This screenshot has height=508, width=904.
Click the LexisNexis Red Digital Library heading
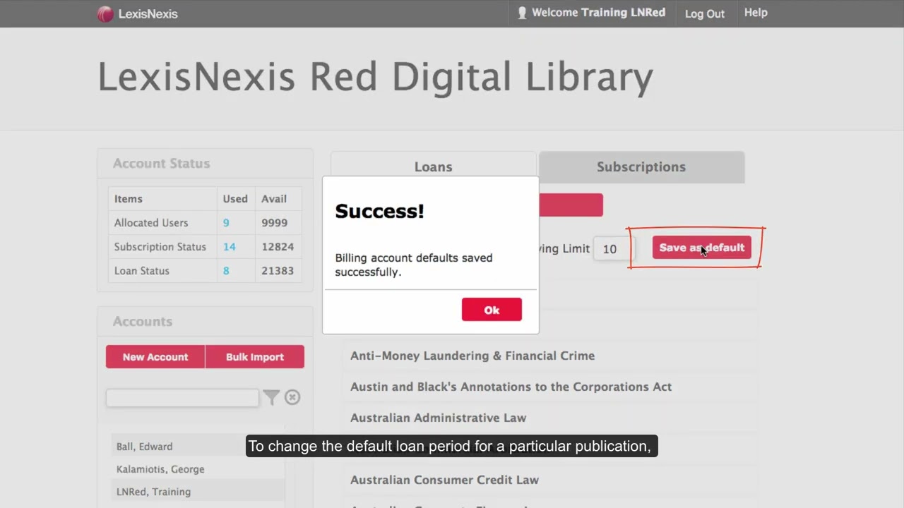tap(375, 77)
